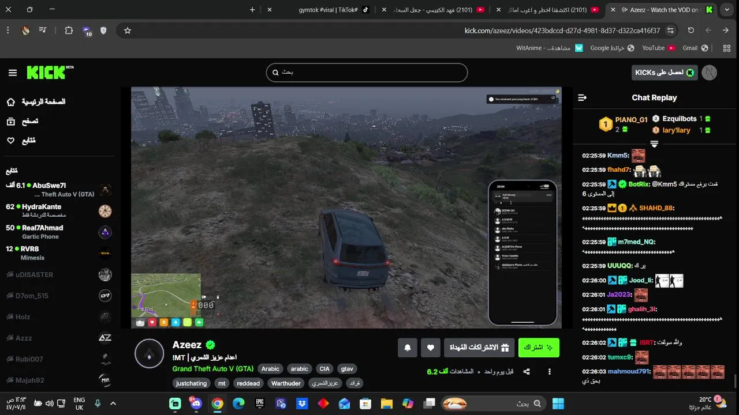The width and height of the screenshot is (739, 415).
Task: Click the chat panel scrollbar
Action: 735,381
